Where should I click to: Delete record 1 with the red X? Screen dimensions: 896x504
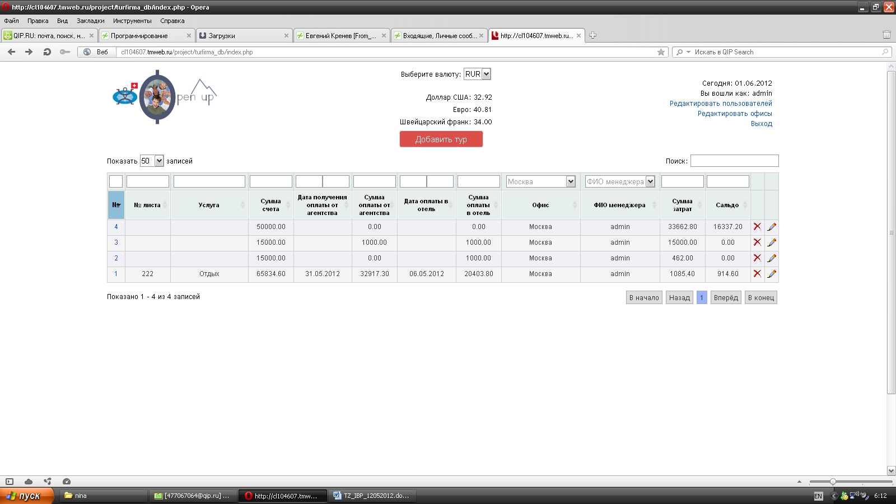tap(757, 274)
